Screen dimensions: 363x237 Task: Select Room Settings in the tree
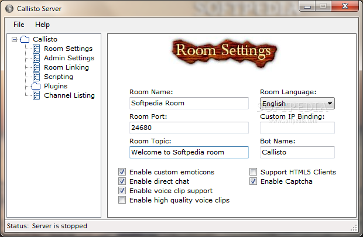[x=68, y=49]
